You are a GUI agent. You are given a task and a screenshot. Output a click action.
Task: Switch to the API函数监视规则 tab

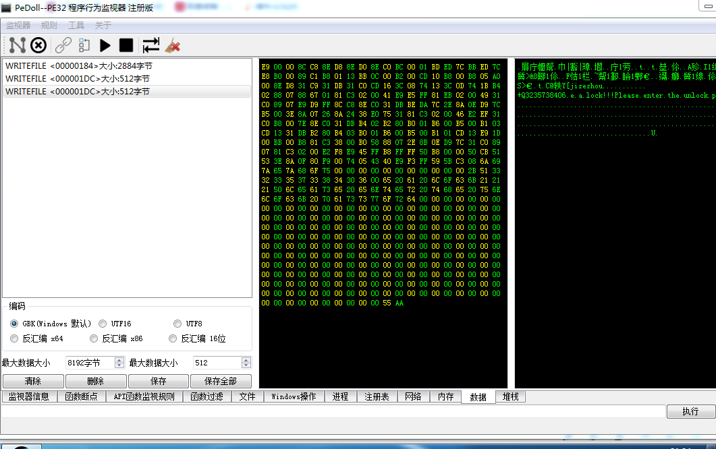(144, 396)
